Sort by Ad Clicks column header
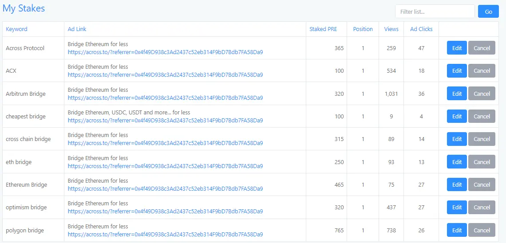The image size is (506, 243). point(421,29)
